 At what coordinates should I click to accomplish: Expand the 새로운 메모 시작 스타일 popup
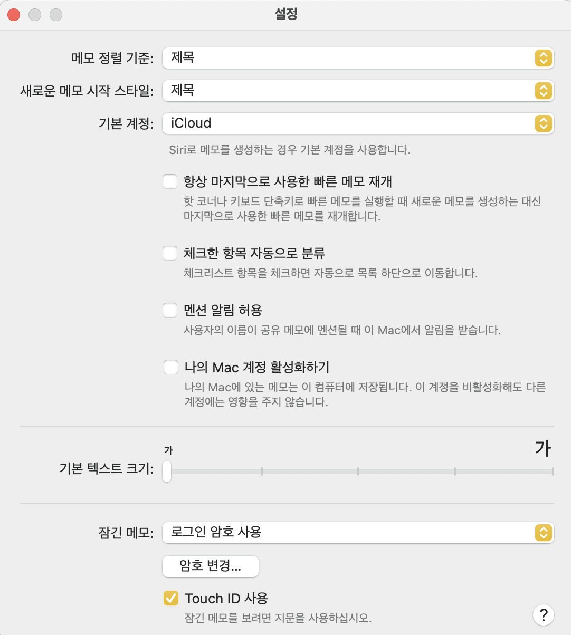358,91
